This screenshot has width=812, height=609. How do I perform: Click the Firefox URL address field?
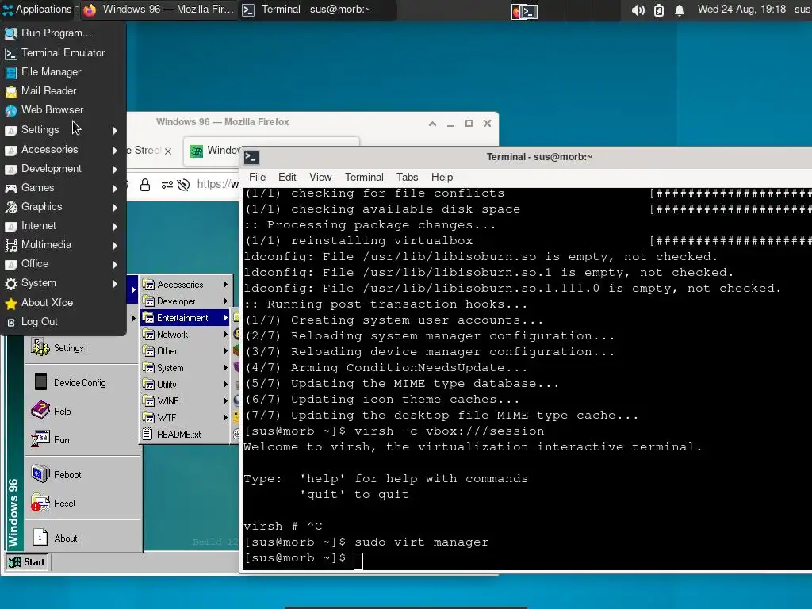point(217,184)
